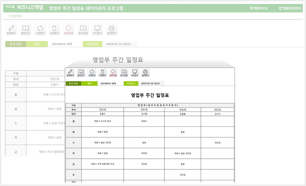Click title field 20190810 내역 in front panel

coord(108,83)
